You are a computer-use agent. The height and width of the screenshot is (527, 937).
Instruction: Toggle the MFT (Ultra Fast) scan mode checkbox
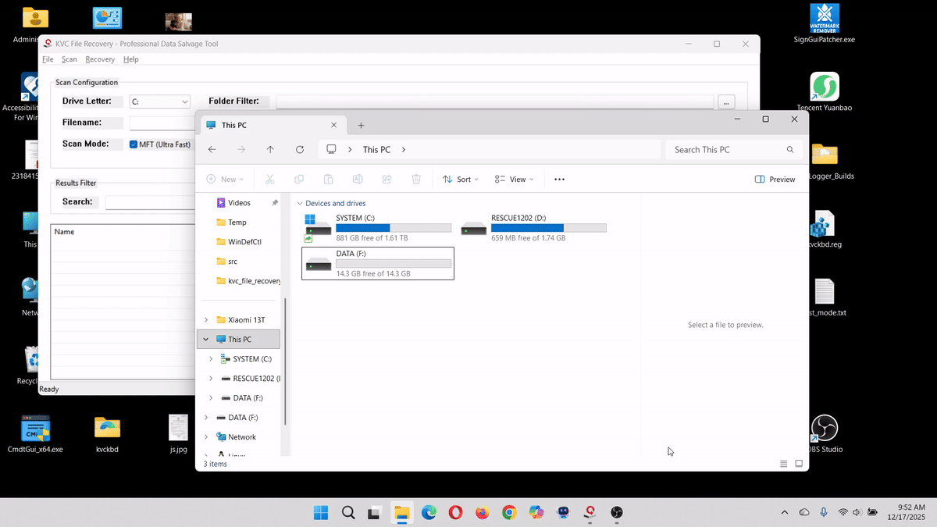click(x=134, y=144)
